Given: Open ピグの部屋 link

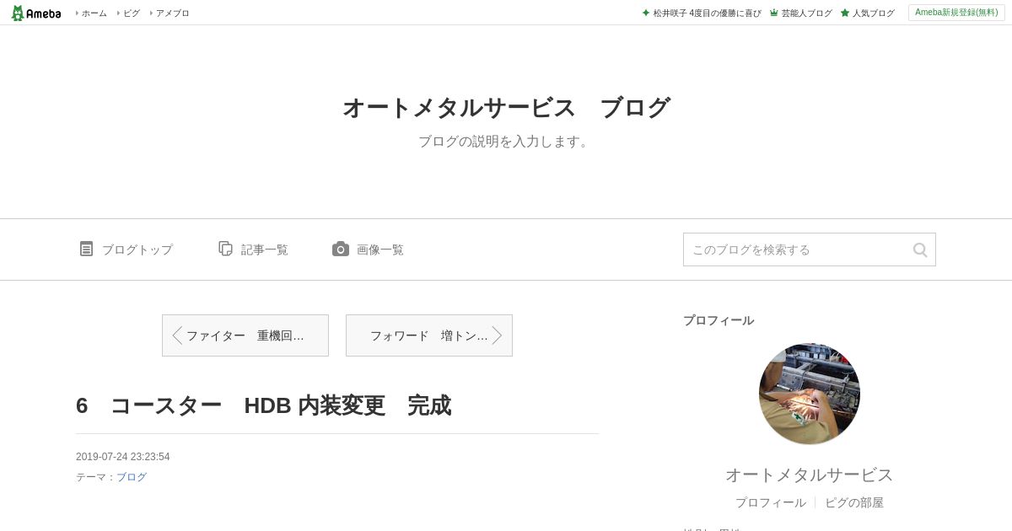Looking at the screenshot, I should pyautogui.click(x=854, y=502).
